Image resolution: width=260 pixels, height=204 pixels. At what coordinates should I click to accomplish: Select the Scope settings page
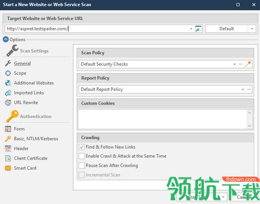coord(20,73)
